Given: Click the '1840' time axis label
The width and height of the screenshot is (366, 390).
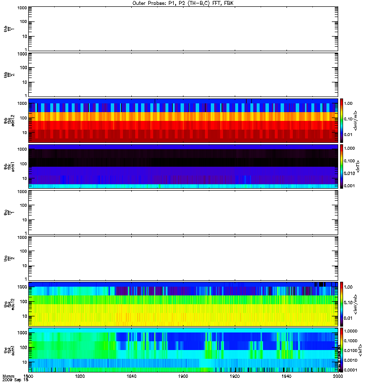Looking at the screenshot, I should (131, 376).
